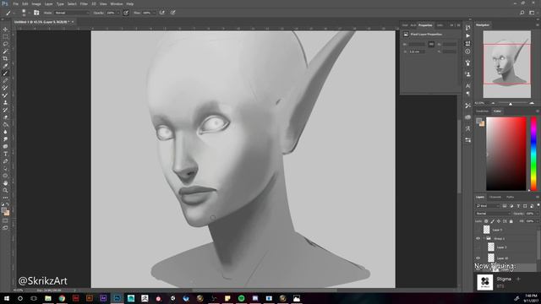
Task: Open Windows Start button
Action: (6, 298)
